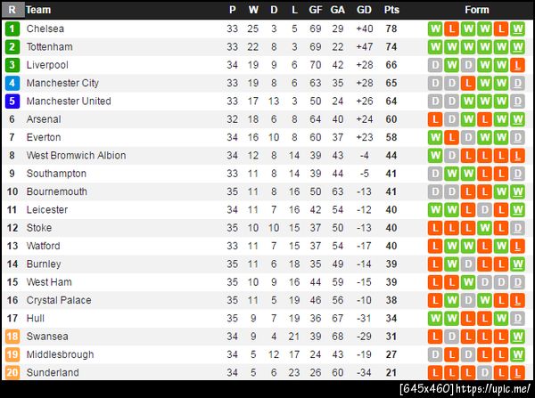Open West Bromwich Albion team link
535x398 pixels.
pos(76,155)
